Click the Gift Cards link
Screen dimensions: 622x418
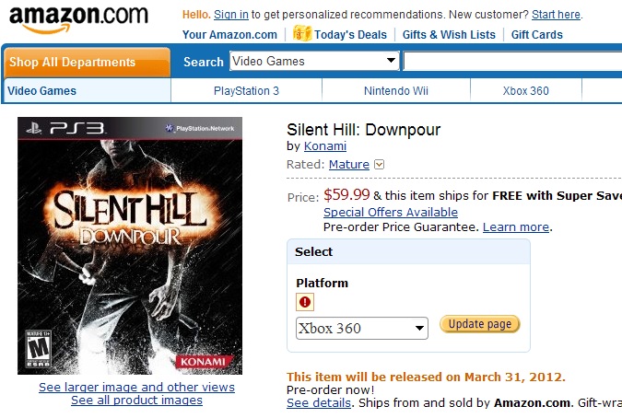coord(536,35)
